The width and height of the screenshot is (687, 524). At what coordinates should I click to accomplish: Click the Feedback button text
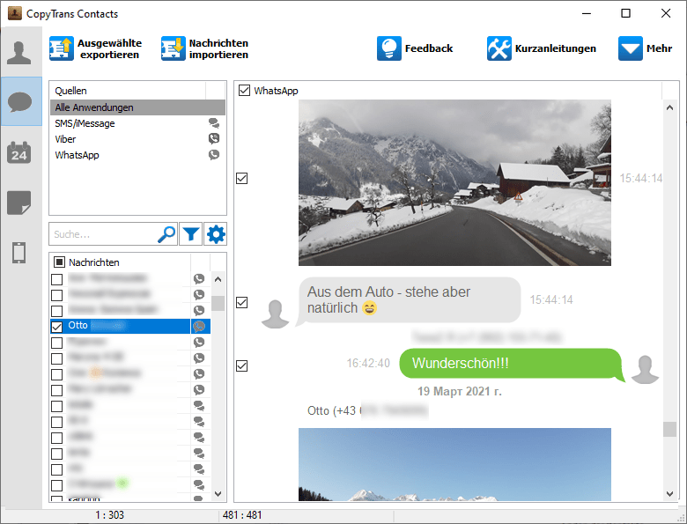pos(429,48)
